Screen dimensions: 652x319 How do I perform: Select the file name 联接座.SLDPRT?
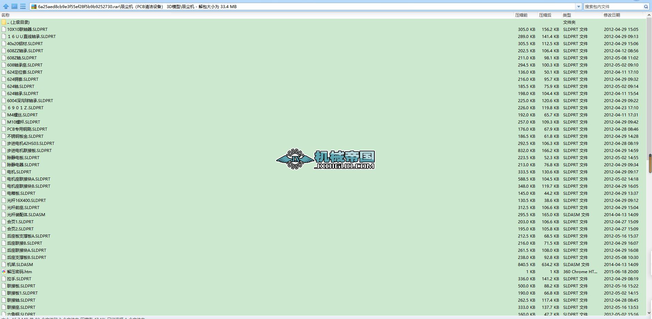pos(21,307)
